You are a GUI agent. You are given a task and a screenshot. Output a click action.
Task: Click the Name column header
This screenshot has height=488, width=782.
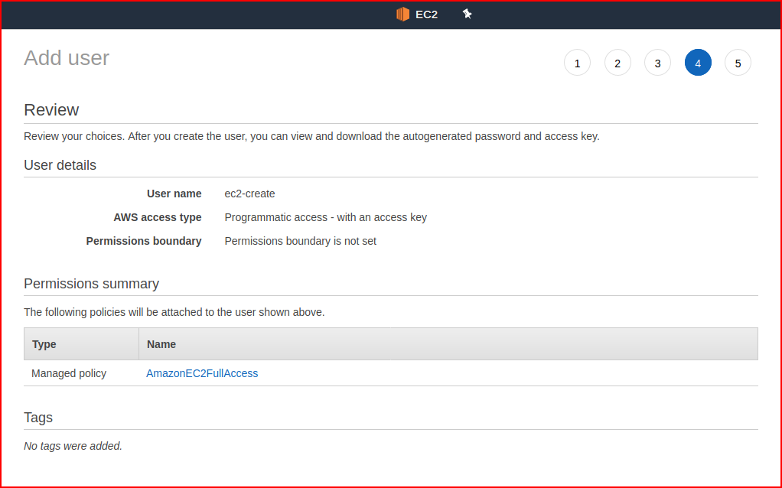pos(448,344)
